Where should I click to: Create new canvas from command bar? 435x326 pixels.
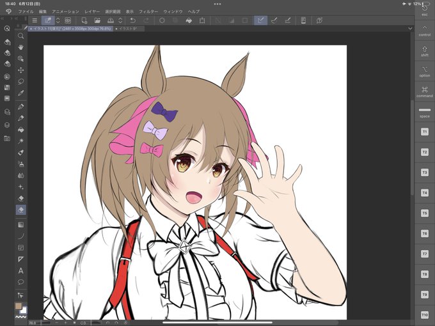(x=84, y=20)
